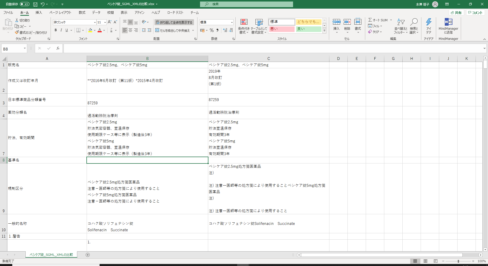Screen dimensions: 488x266
Task: Switch to Page Layout view
Action: (x=425, y=261)
